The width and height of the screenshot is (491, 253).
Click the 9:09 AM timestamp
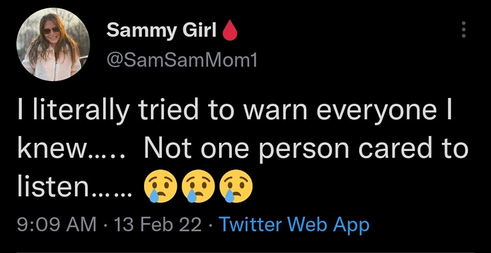tap(56, 224)
